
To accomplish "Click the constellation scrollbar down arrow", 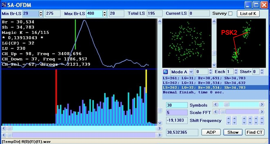I will point(214,65).
